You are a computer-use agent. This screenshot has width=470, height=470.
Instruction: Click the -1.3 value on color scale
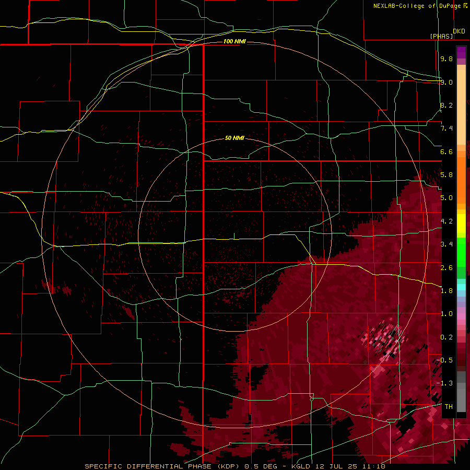tap(444, 383)
